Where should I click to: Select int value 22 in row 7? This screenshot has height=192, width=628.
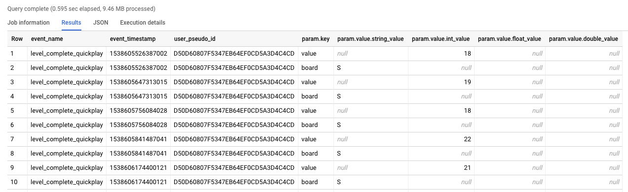coord(467,139)
